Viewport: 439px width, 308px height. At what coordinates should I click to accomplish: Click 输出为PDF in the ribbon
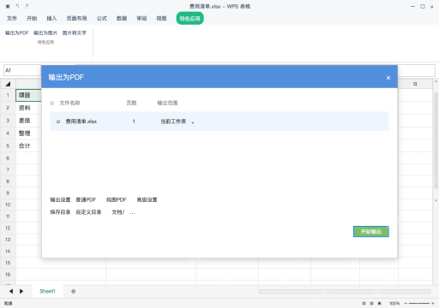pyautogui.click(x=17, y=33)
